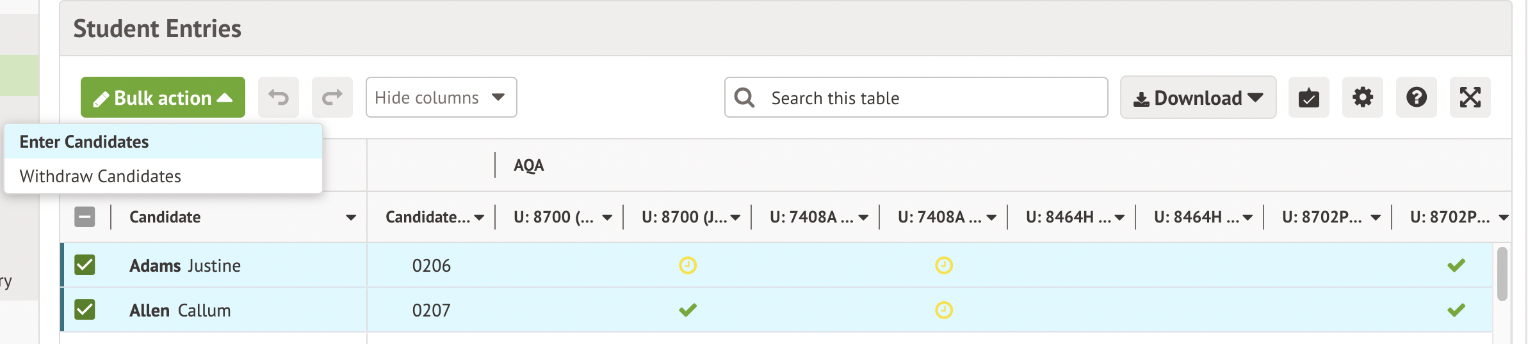Open the help question mark icon
The height and width of the screenshot is (344, 1528).
pos(1416,97)
